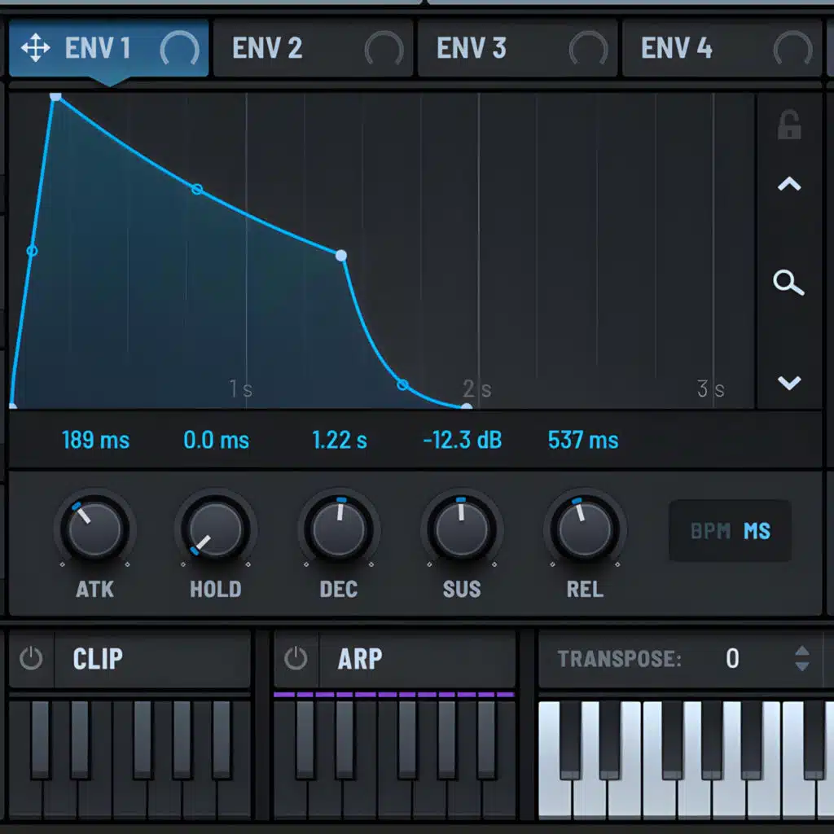
Task: Click the ENV 2 modulation depth ring
Action: (384, 50)
